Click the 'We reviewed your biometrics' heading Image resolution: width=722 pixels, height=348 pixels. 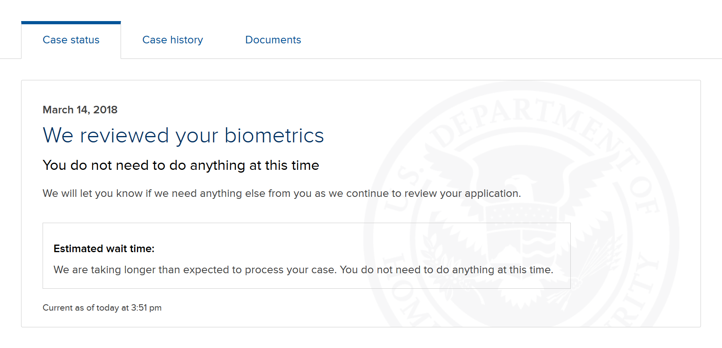coord(183,136)
